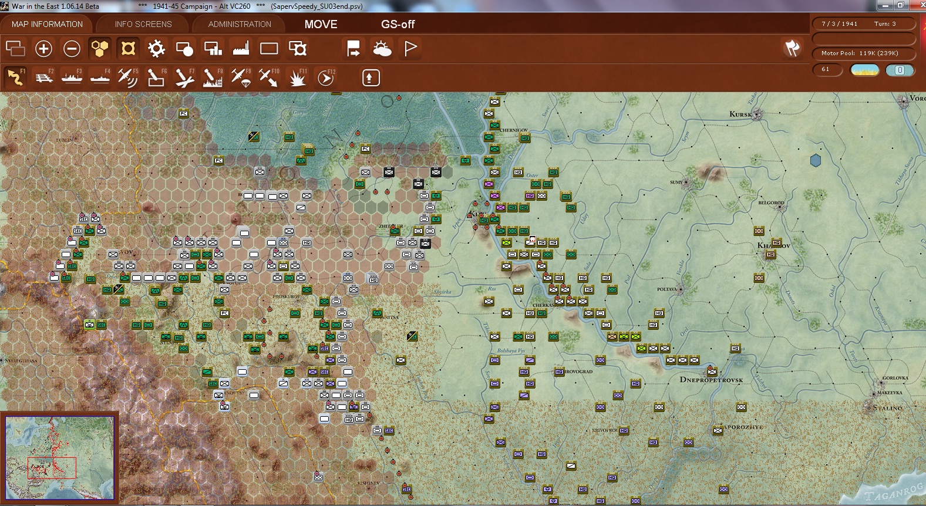This screenshot has width=926, height=506.
Task: Click the Kursk city label on map
Action: click(x=740, y=114)
